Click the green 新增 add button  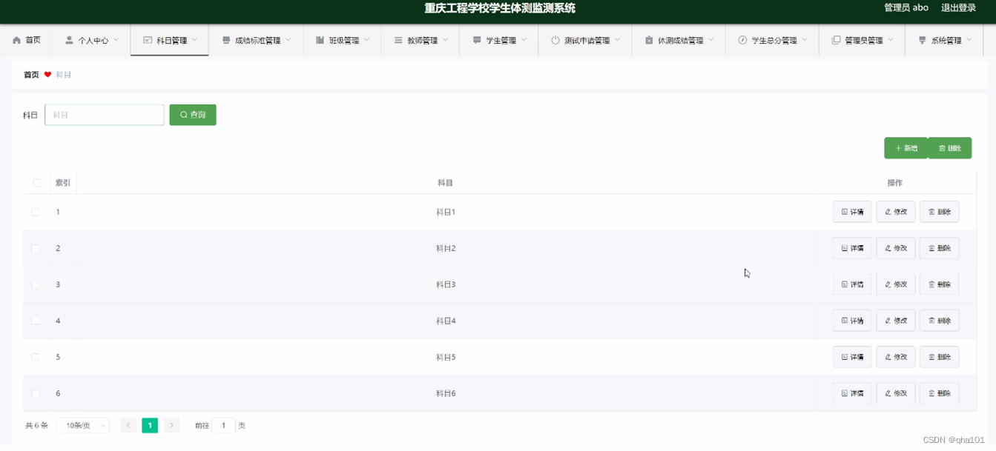(x=906, y=148)
